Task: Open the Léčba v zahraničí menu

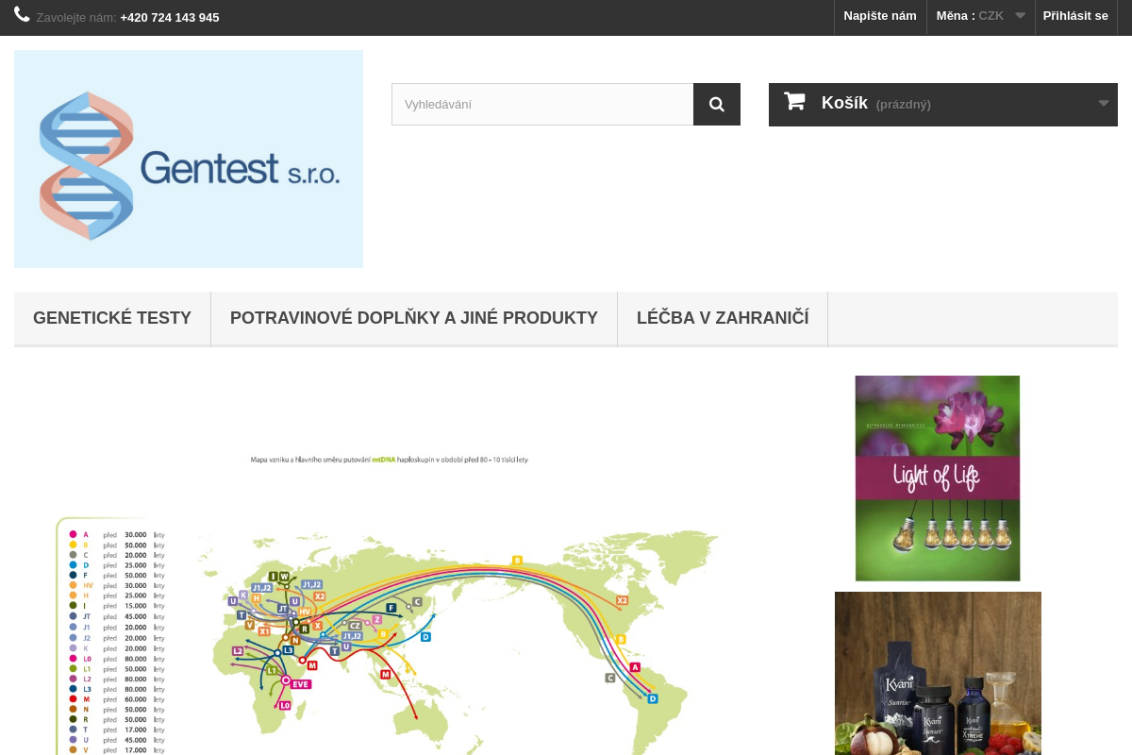Action: tap(723, 318)
